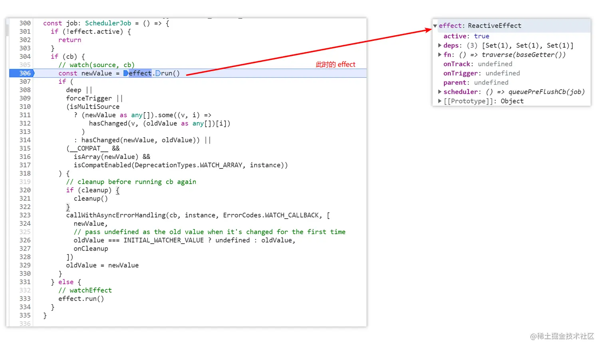Image resolution: width=604 pixels, height=350 pixels.
Task: Click comment '// watchEffect' on line 332
Action: tap(85, 291)
